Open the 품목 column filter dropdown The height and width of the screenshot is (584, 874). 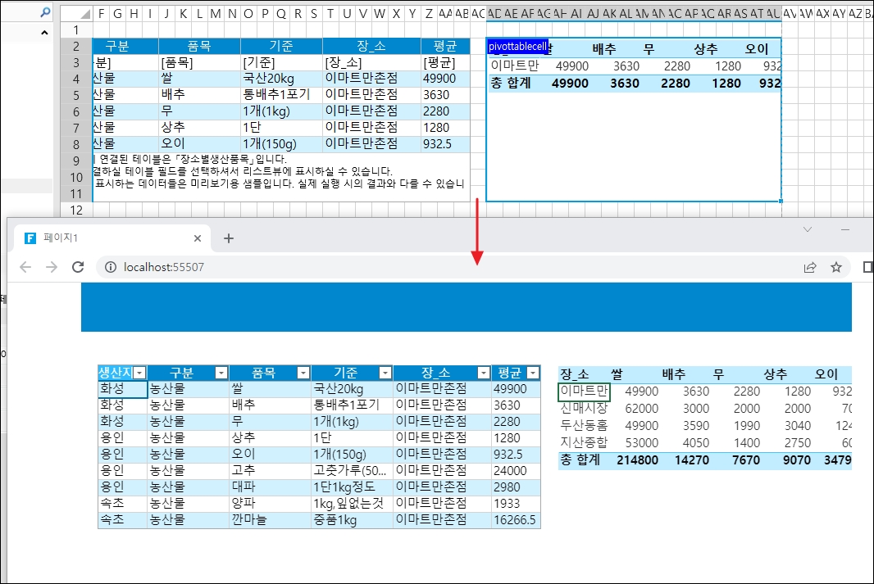[303, 373]
